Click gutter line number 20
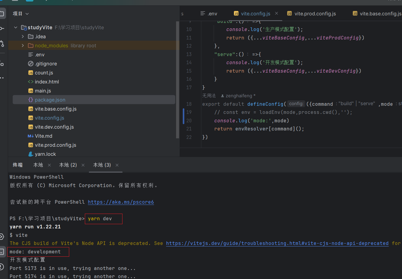 189,121
